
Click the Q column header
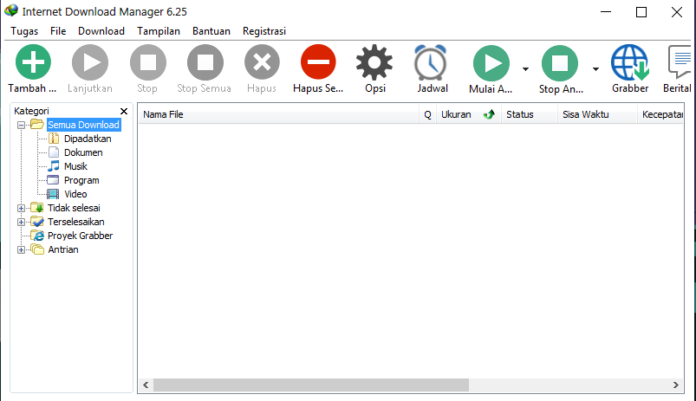tap(427, 114)
